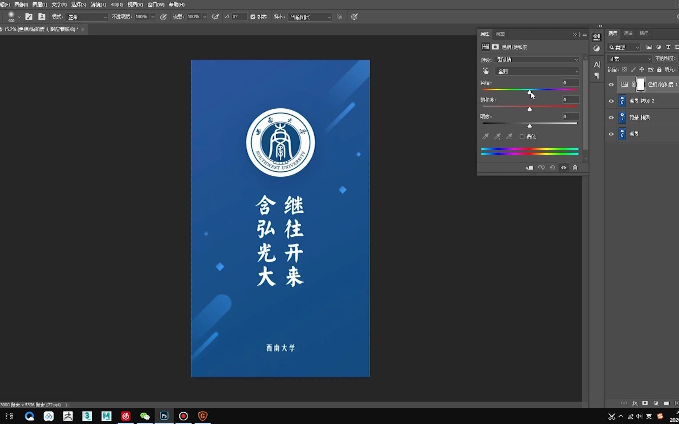This screenshot has height=424, width=679.
Task: Clip adjustment to layer below icon
Action: [x=530, y=168]
